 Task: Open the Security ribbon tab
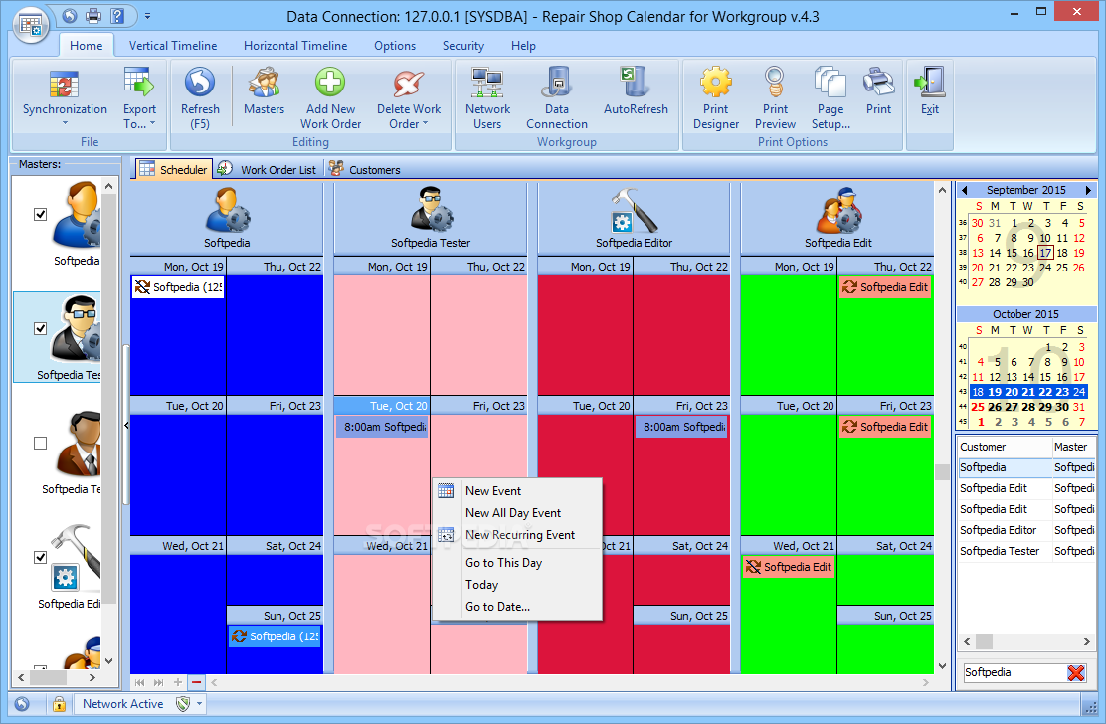coord(463,45)
